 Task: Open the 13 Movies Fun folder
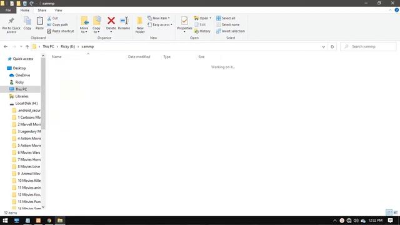26,201
